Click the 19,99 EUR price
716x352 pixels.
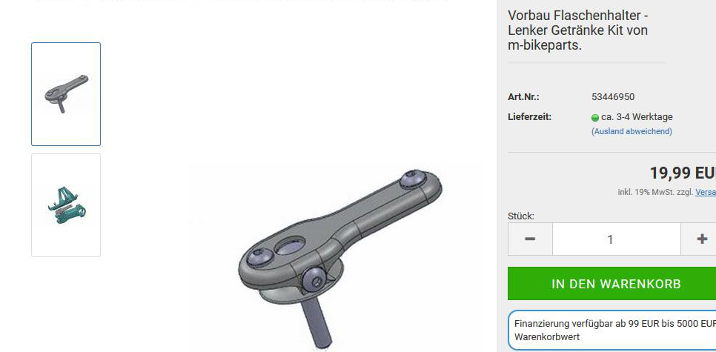(x=683, y=173)
